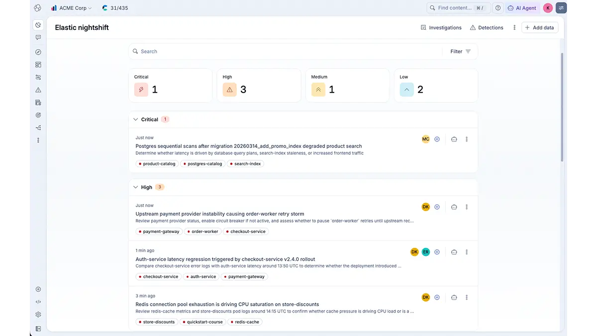Open AI agent icon on Postgres sequential scans row
Image resolution: width=597 pixels, height=336 pixels.
(x=454, y=139)
